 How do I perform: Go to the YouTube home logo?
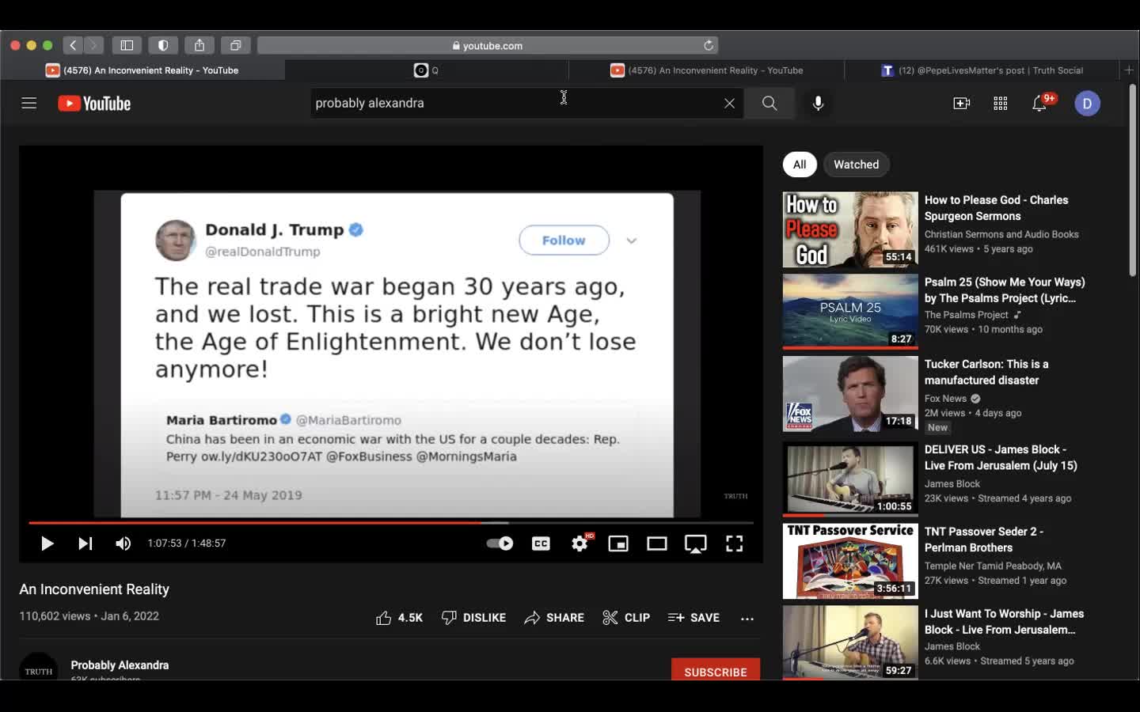coord(94,104)
